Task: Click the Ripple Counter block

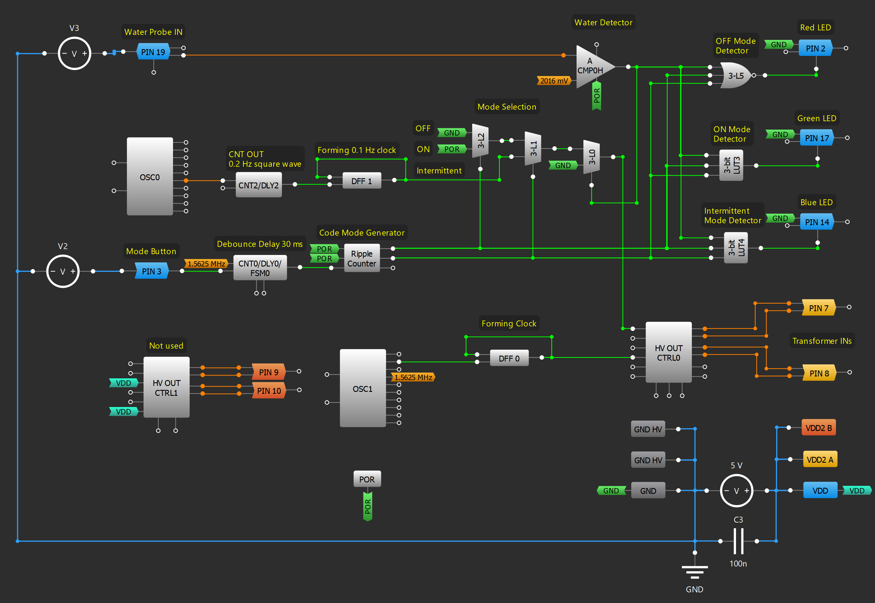Action: tap(361, 258)
